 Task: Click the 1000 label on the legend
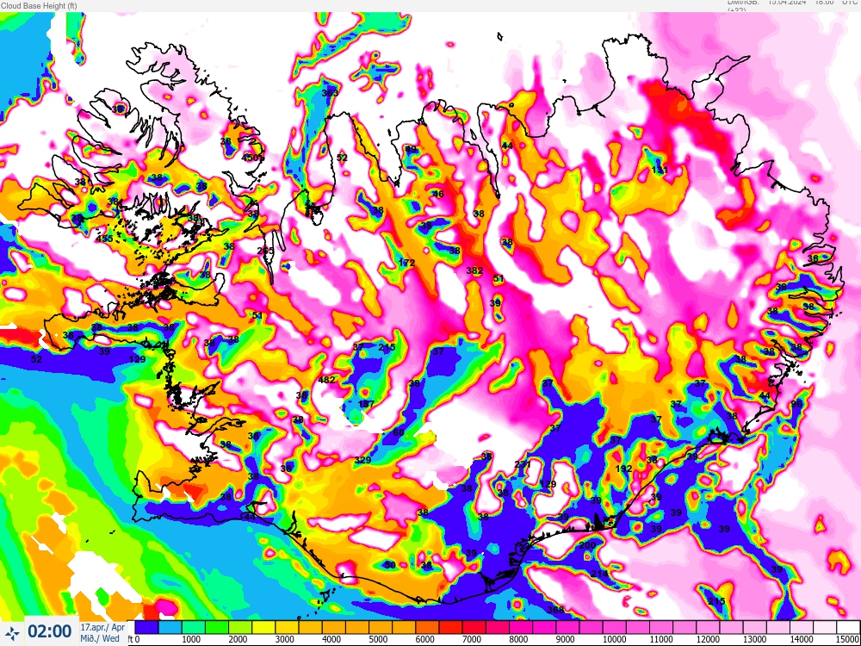pos(190,639)
